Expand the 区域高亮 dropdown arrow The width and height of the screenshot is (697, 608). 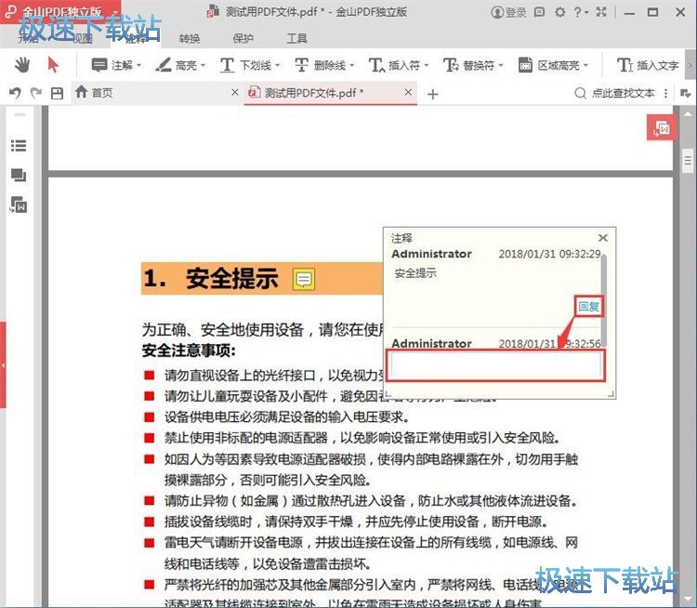coord(585,66)
